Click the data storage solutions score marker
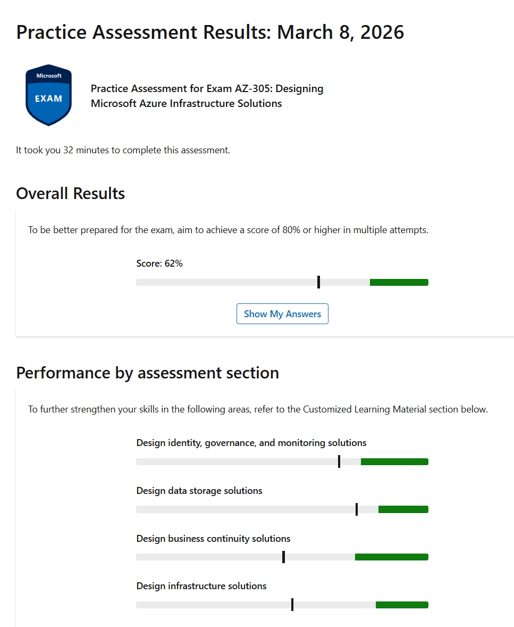Image resolution: width=514 pixels, height=627 pixels. (357, 509)
